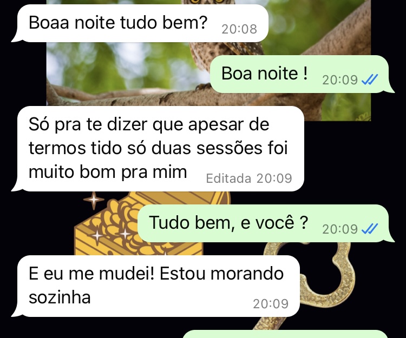Viewport: 406px width, 338px height.
Task: Tap the 'Estou morando sozinha' message
Action: coord(155,286)
